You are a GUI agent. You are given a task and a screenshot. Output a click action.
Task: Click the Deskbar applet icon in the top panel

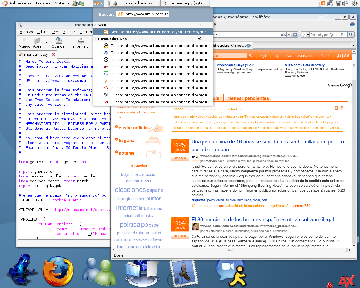[96, 3]
